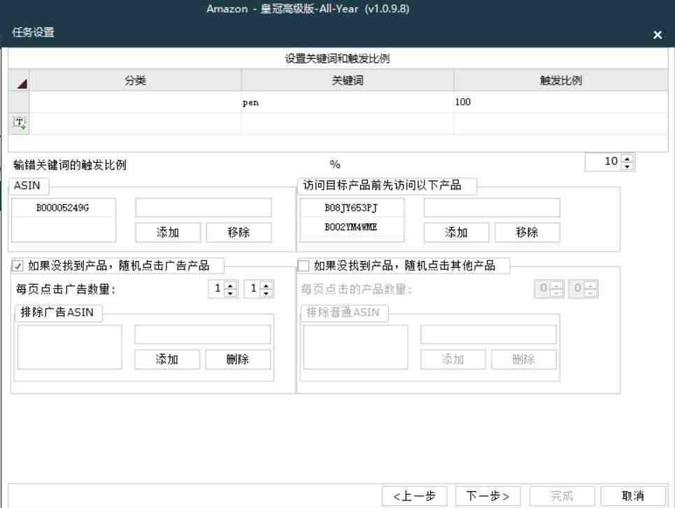675x508 pixels.
Task: Proceed with the 下一步> button
Action: point(488,496)
